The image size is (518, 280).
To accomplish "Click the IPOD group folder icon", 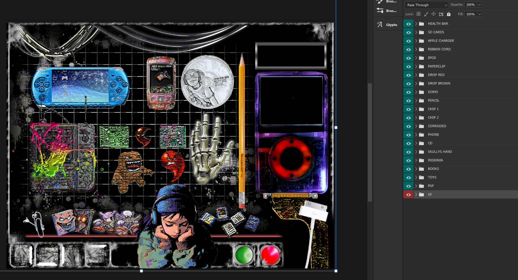I will 421,58.
